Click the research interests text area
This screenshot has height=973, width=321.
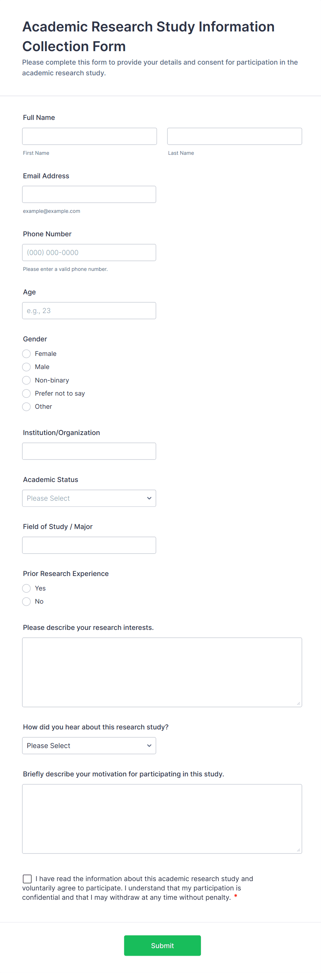click(x=162, y=672)
